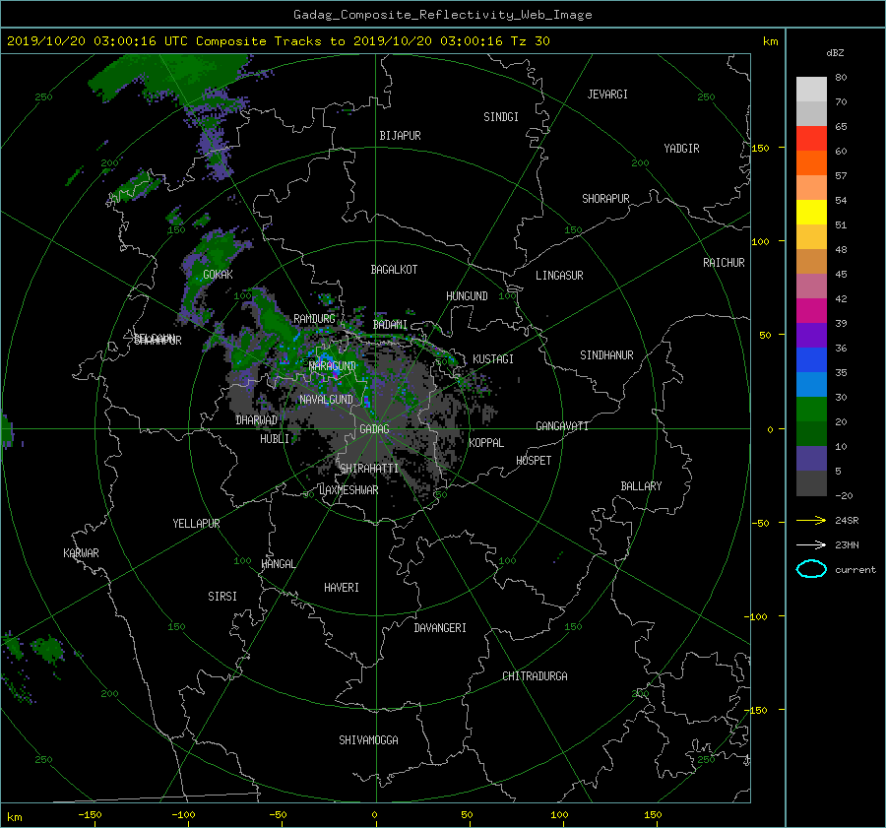This screenshot has height=828, width=886.
Task: Click the BAGALKOT city label
Action: [394, 270]
